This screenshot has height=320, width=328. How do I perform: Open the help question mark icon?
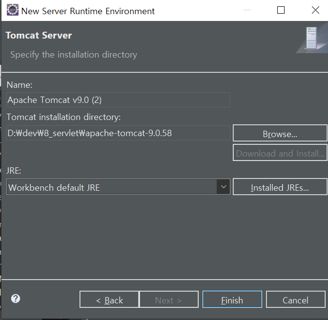coord(16,299)
